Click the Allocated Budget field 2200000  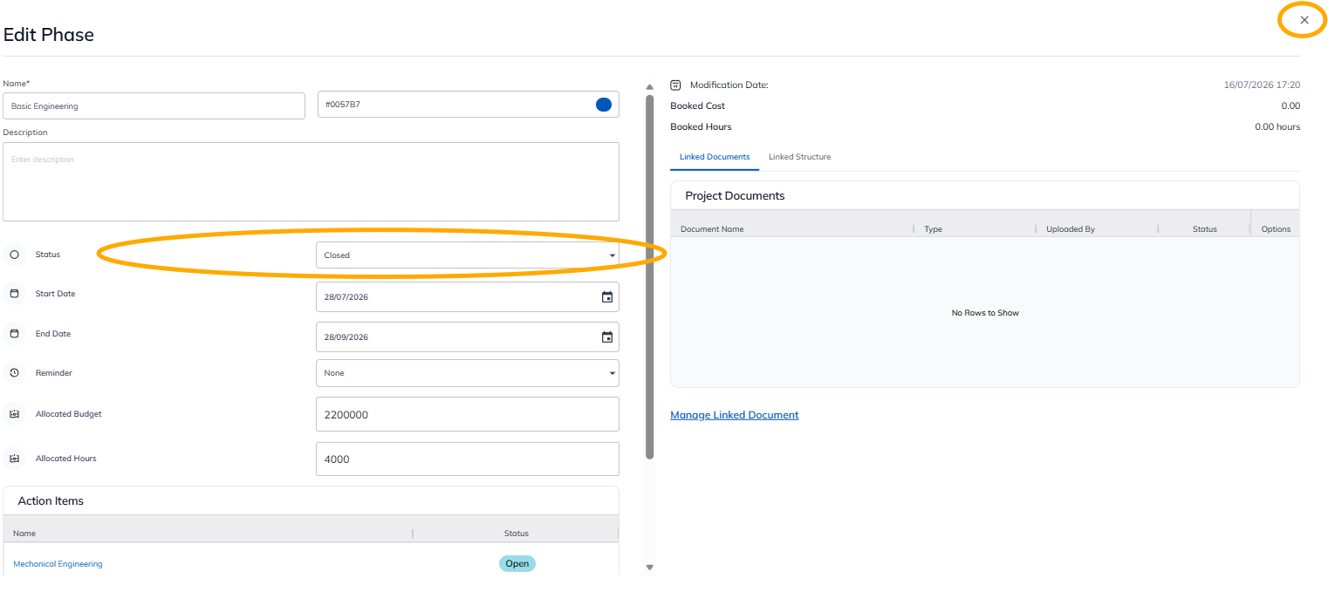click(468, 415)
